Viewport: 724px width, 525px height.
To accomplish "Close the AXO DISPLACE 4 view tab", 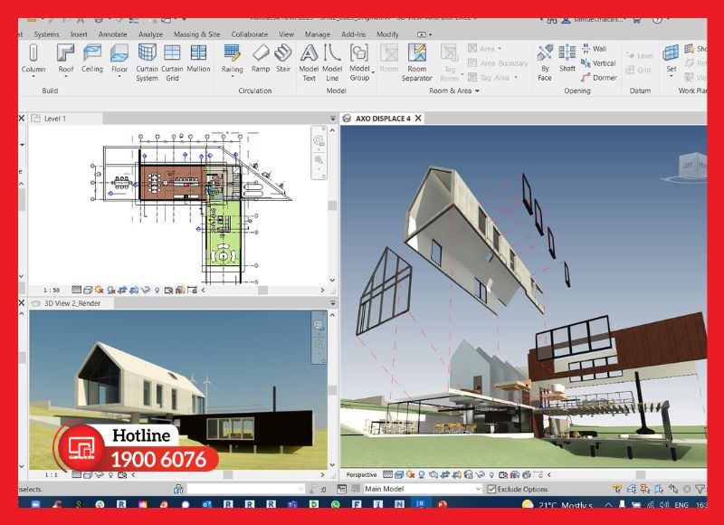I will [x=418, y=119].
